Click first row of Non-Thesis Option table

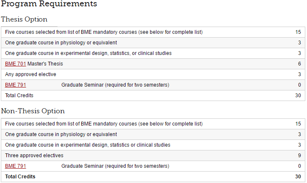(104, 124)
